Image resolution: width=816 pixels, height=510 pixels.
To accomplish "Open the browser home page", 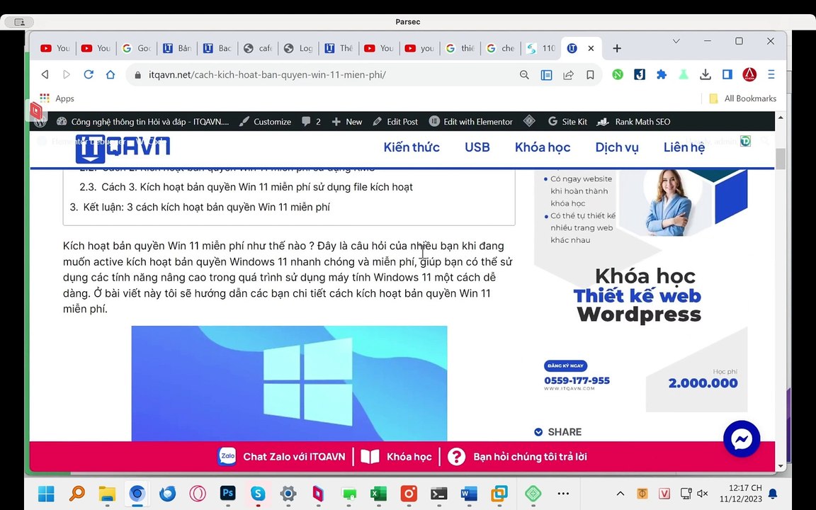I will click(x=110, y=74).
